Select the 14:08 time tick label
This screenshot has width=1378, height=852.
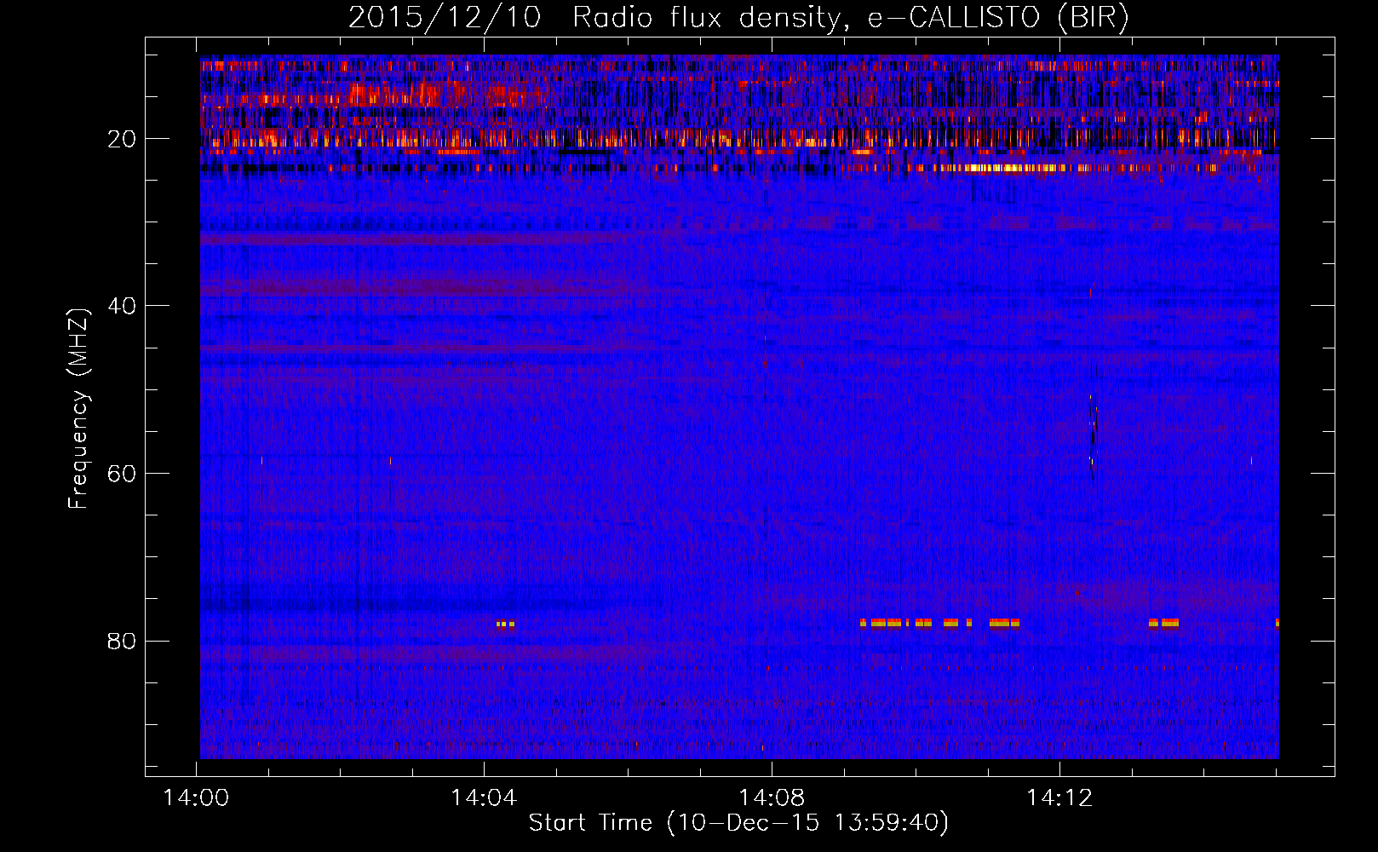(x=772, y=798)
